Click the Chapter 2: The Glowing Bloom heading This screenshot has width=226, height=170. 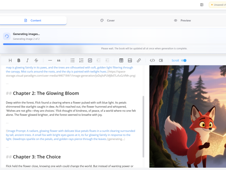(46, 93)
